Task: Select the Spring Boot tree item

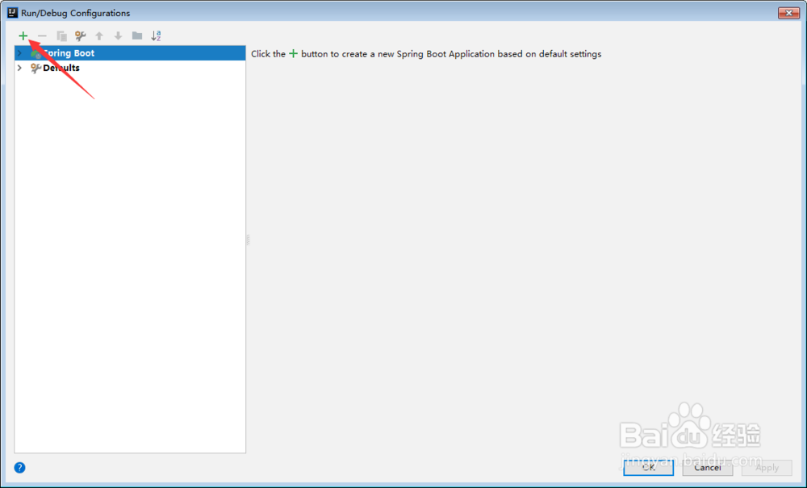Action: point(130,53)
